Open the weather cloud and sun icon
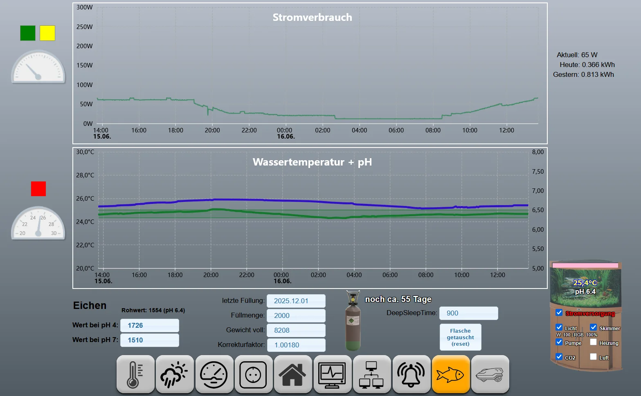This screenshot has width=641, height=396. click(x=175, y=374)
